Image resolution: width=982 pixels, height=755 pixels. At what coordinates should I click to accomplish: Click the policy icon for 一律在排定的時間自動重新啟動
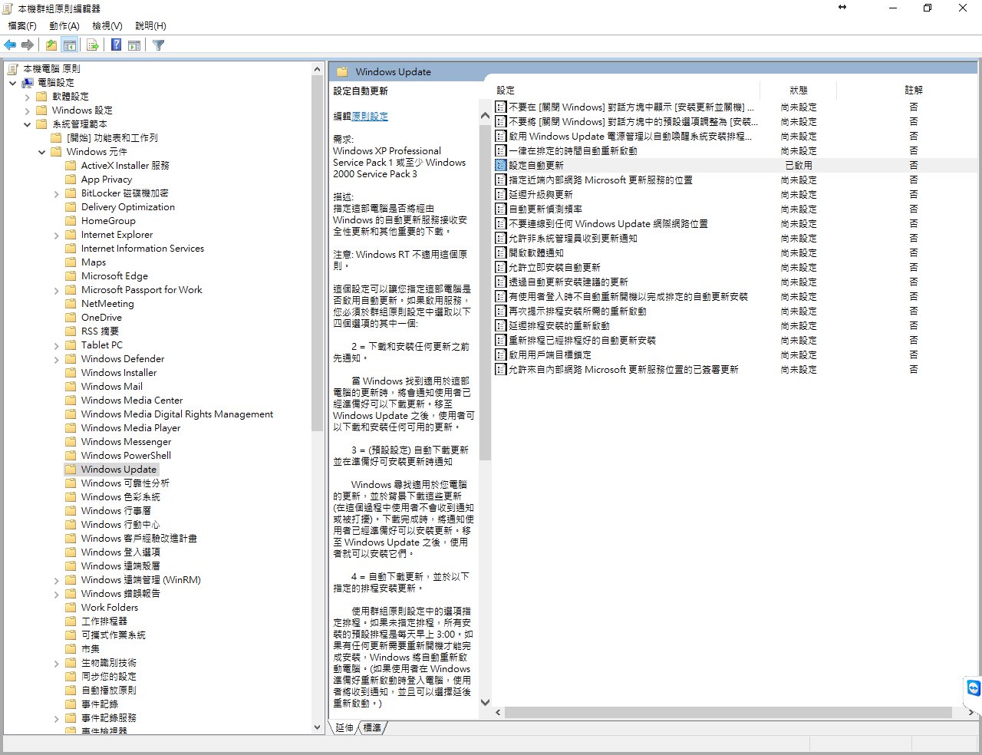pyautogui.click(x=501, y=150)
